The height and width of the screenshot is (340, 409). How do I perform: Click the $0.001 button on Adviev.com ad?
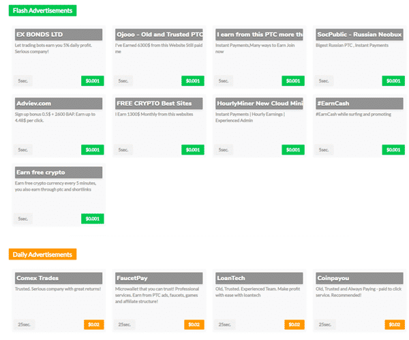click(x=92, y=150)
